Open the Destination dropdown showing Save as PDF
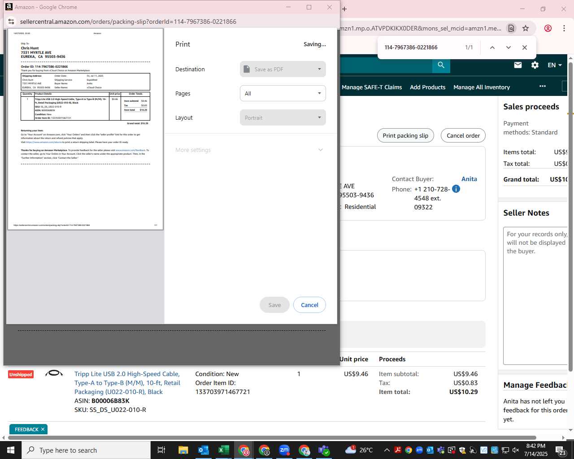 tap(283, 69)
